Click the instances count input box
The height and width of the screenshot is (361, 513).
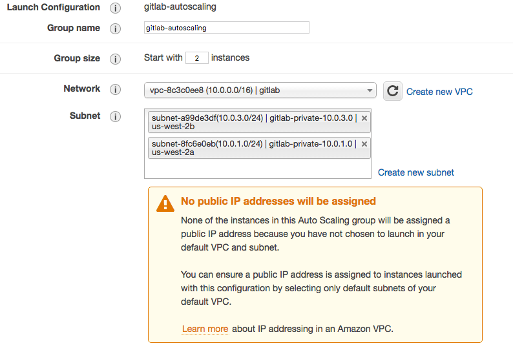coord(197,58)
